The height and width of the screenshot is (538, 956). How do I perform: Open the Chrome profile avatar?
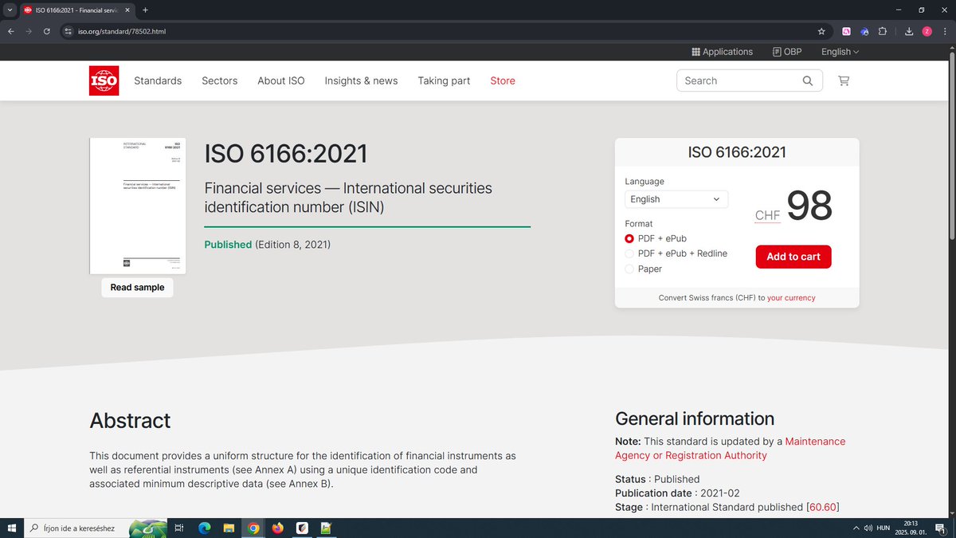pyautogui.click(x=927, y=31)
